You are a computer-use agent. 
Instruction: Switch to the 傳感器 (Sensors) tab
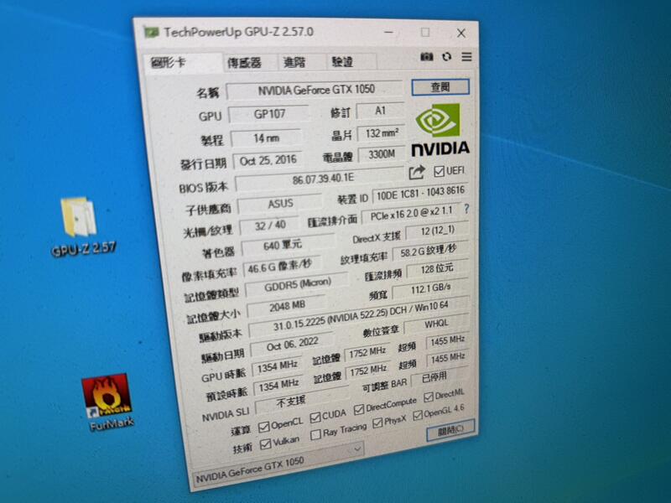click(x=243, y=61)
